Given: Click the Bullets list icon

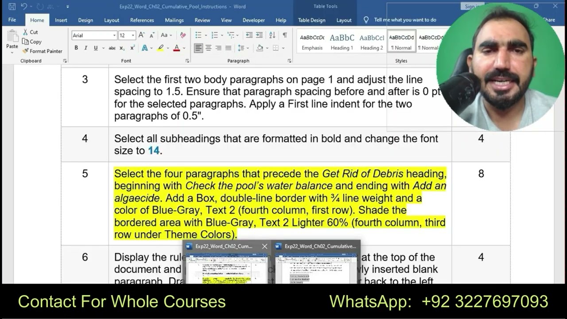Looking at the screenshot, I should click(198, 35).
